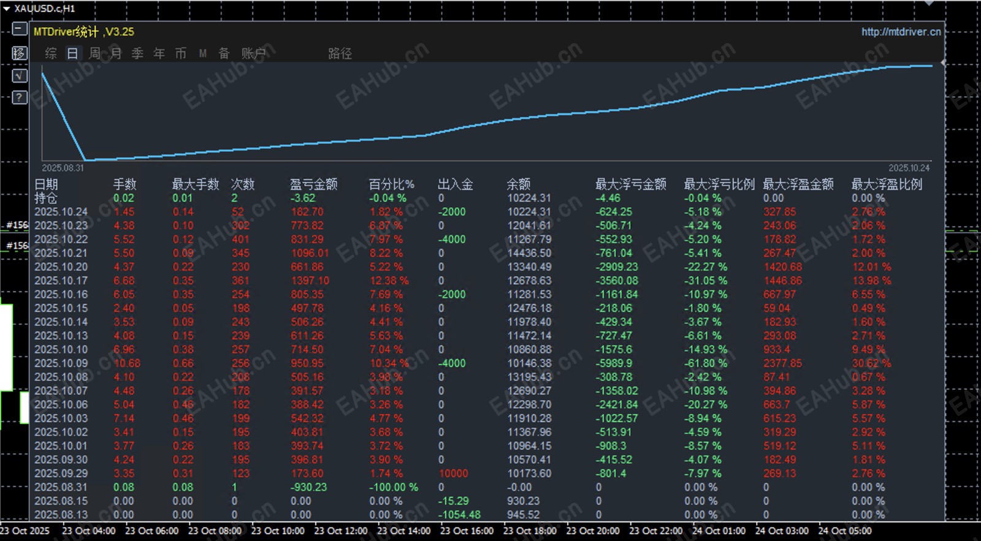Screen dimensions: 981x541
Task: Show the 月 monthly statistics tab
Action: [x=116, y=53]
